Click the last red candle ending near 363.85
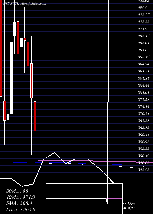 35,116
